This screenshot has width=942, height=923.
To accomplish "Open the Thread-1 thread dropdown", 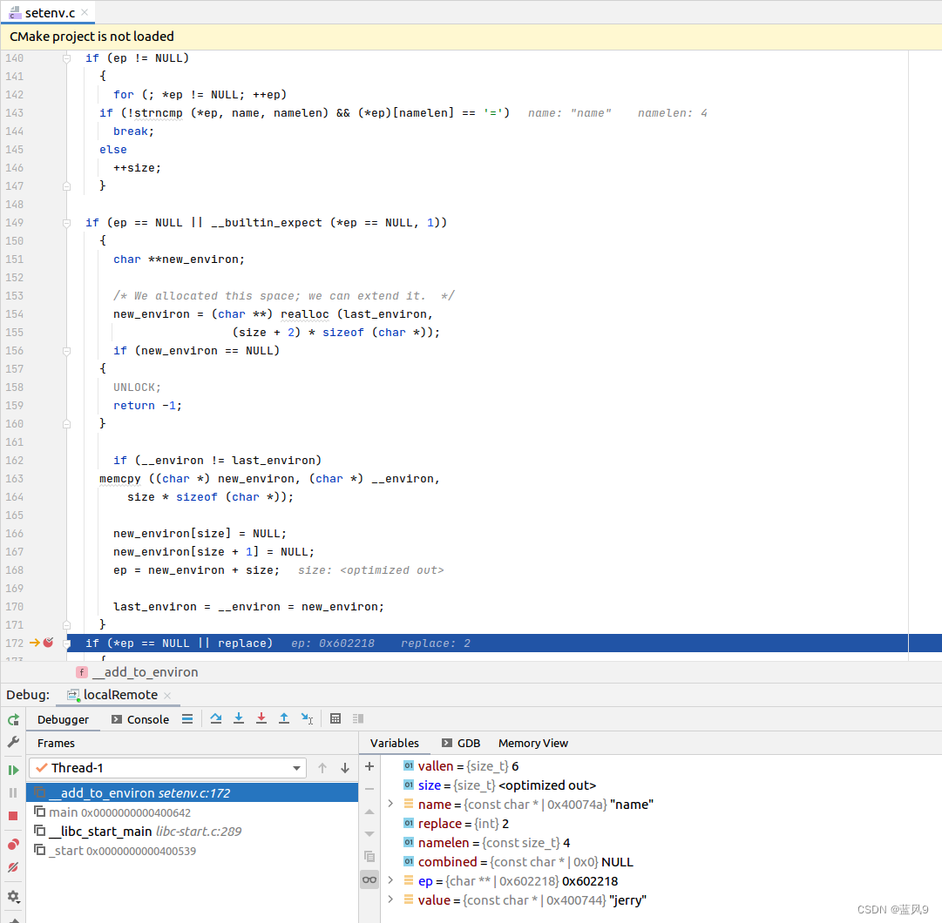I will click(167, 768).
